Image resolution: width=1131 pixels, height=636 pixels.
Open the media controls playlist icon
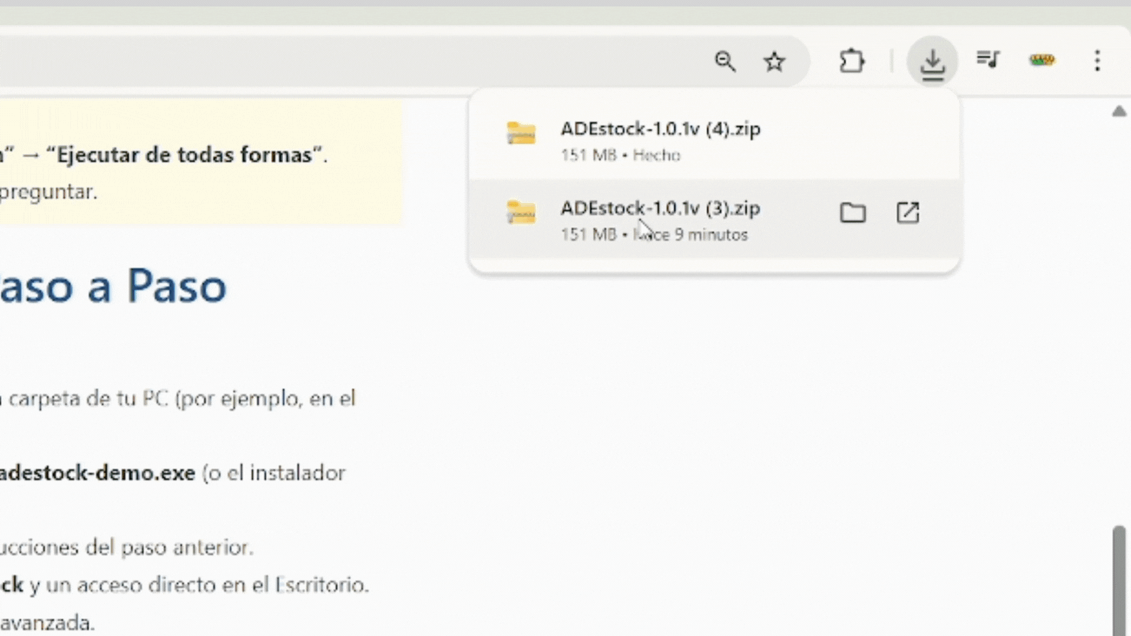pos(988,59)
